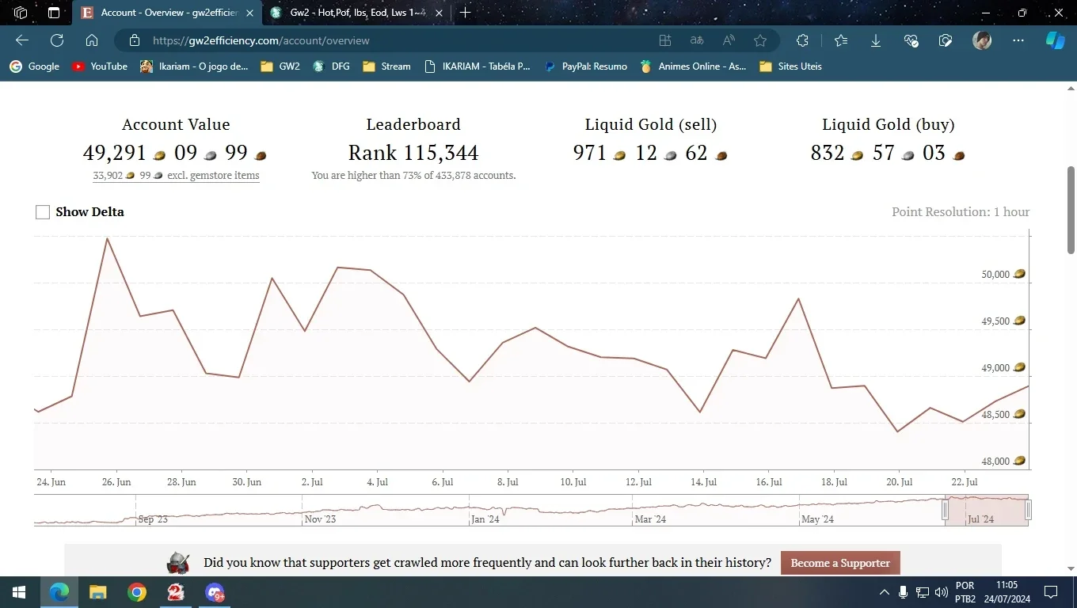Open the browser extensions puzzle icon
The width and height of the screenshot is (1077, 608).
point(802,40)
